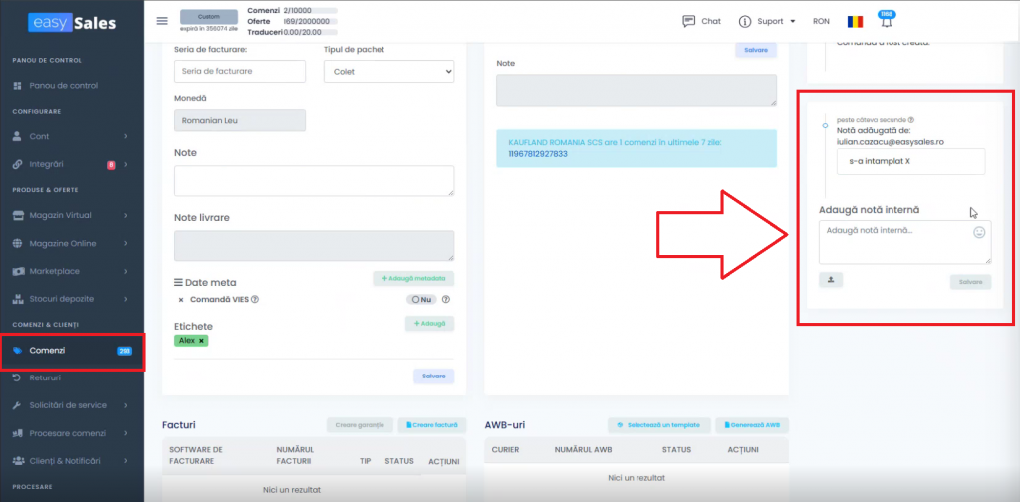The image size is (1020, 502).
Task: Click help icon beside the Nu toggle
Action: (446, 300)
